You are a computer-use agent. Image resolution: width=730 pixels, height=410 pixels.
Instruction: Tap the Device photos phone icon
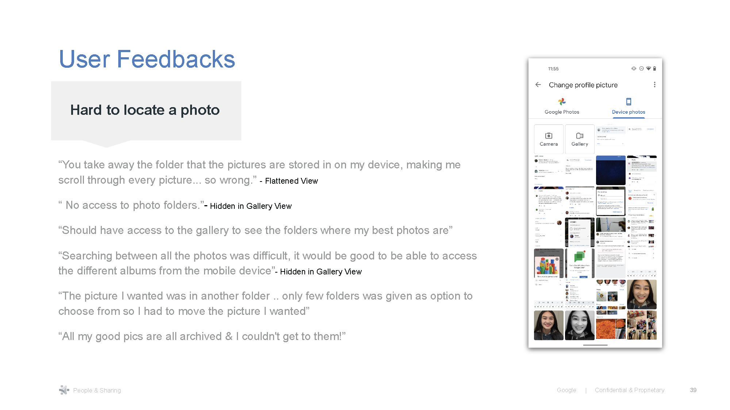pos(628,102)
